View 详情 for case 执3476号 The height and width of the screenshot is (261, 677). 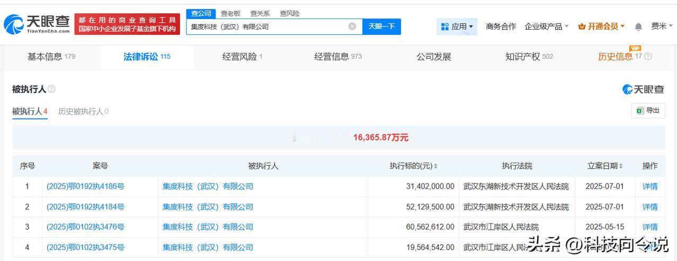(x=650, y=227)
